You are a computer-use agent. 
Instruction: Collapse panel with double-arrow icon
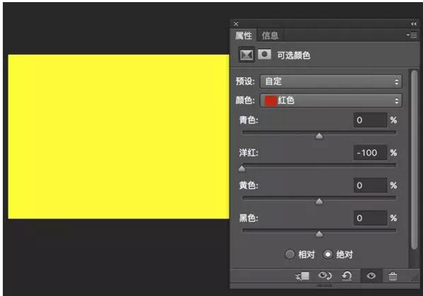click(414, 24)
